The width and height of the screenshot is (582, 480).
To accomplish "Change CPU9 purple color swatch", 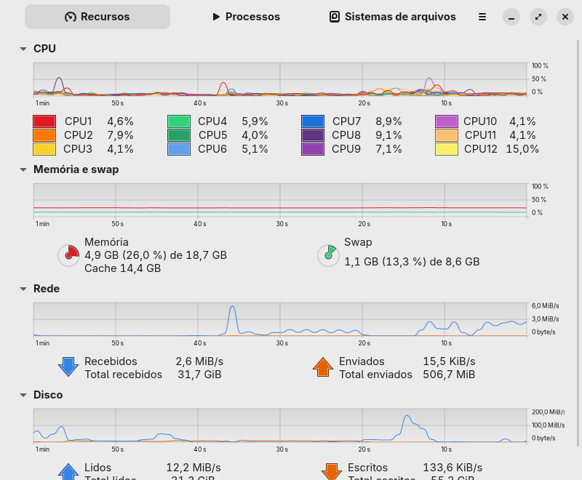I will point(313,149).
